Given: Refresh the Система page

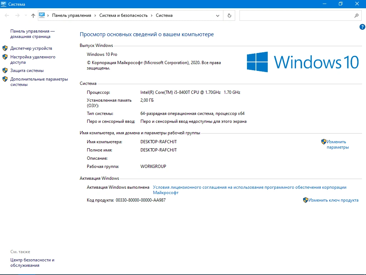Looking at the screenshot, I should click(229, 15).
